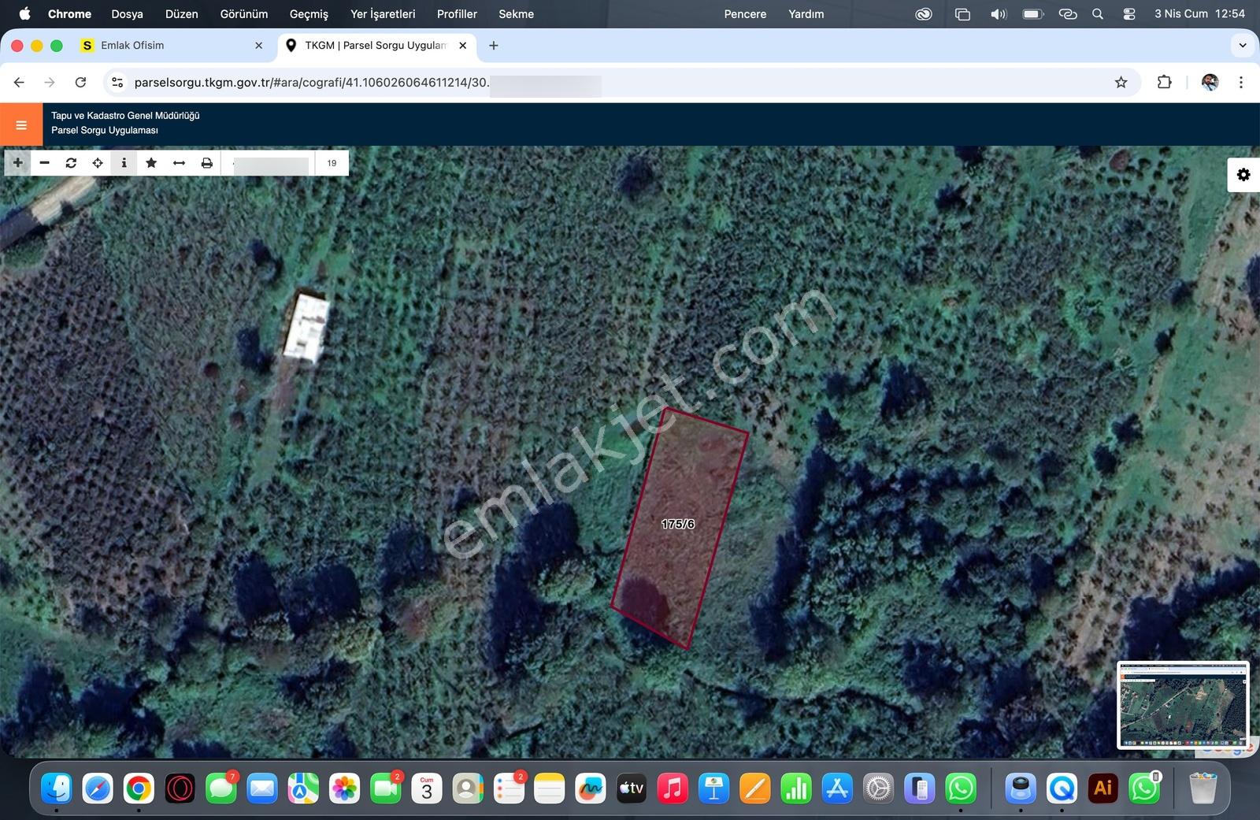This screenshot has height=820, width=1260.
Task: Click the address bar URL
Action: pos(312,82)
